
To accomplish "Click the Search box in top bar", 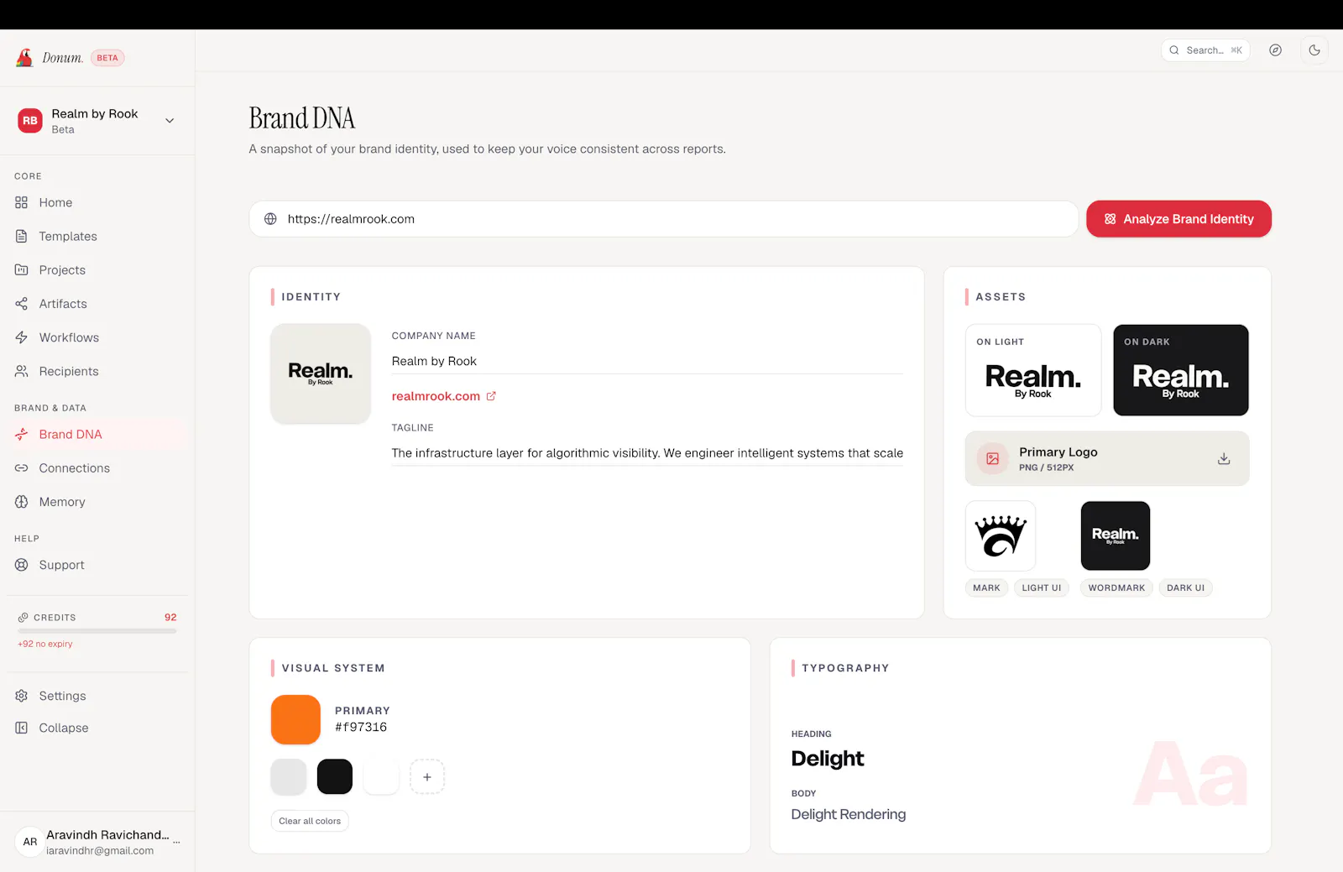I will (1205, 50).
